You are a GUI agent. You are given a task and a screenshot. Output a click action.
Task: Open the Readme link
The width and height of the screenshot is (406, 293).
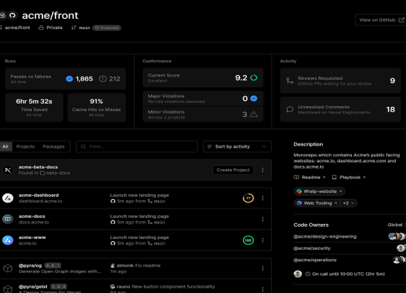click(311, 177)
